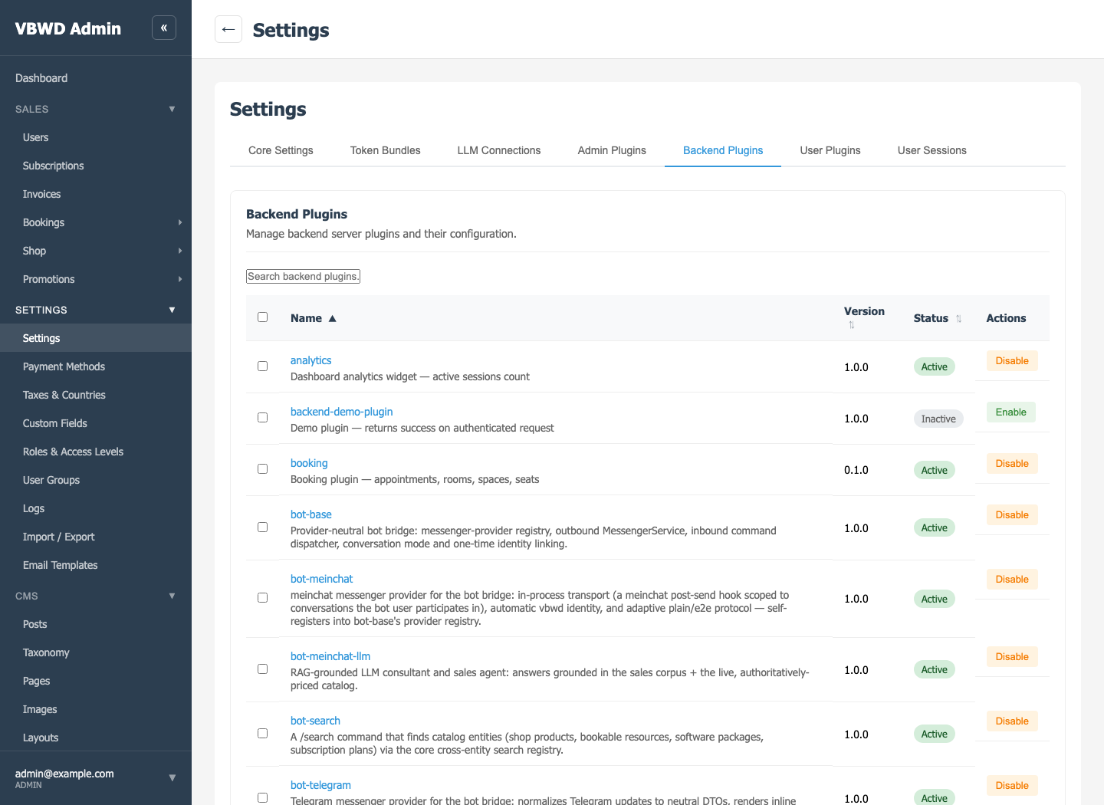Open the backend-demo-plugin link
The image size is (1104, 805).
coord(341,412)
